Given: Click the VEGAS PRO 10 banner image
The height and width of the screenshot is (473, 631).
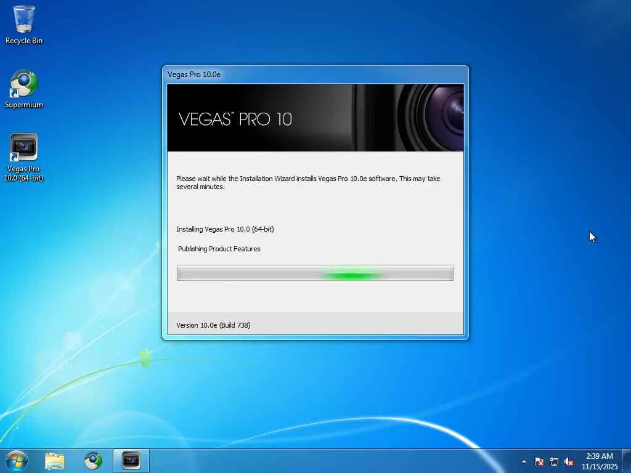Looking at the screenshot, I should [315, 118].
